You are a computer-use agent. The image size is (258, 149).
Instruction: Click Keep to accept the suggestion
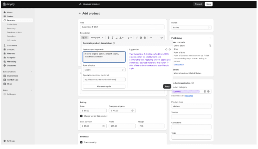167,86
